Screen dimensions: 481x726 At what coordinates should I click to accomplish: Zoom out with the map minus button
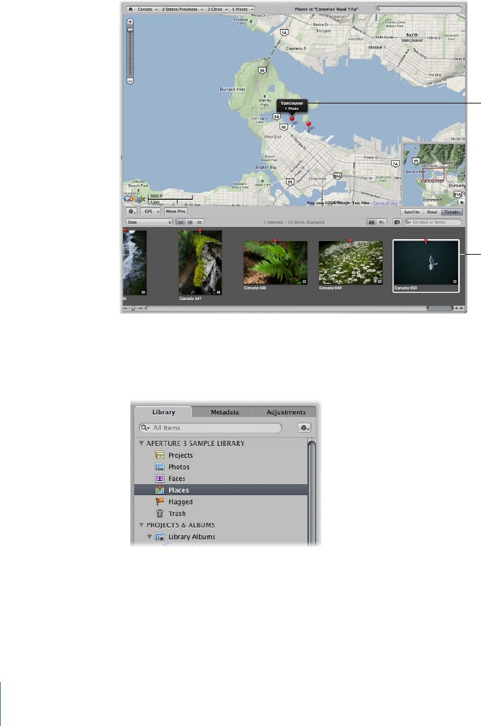point(130,81)
